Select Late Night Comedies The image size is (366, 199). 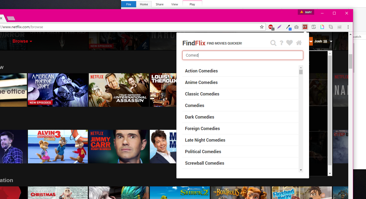(240, 140)
